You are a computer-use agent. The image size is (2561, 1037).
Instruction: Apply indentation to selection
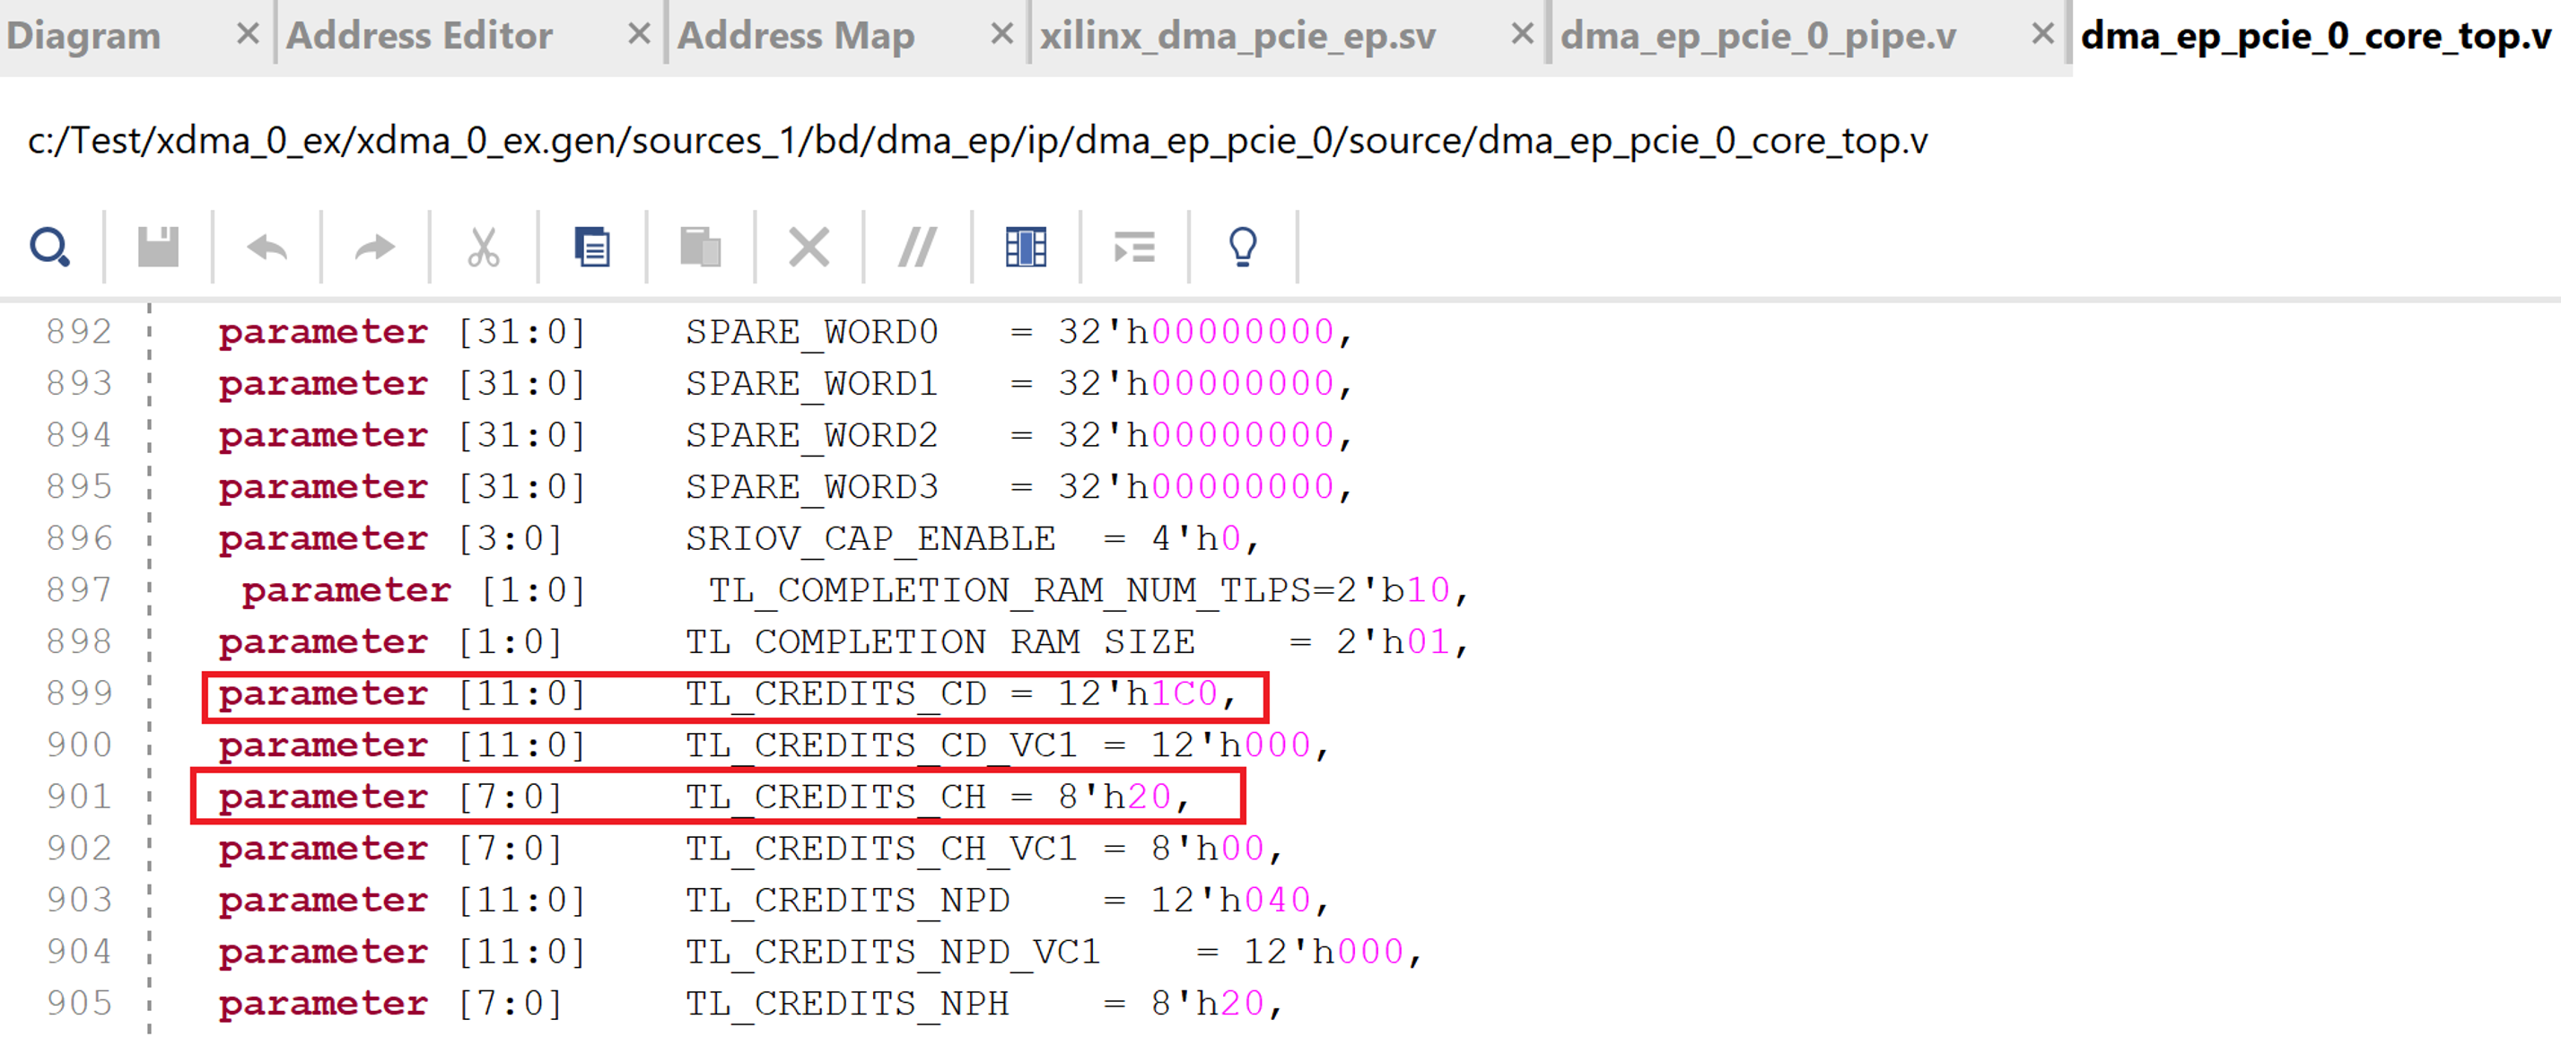(1134, 246)
